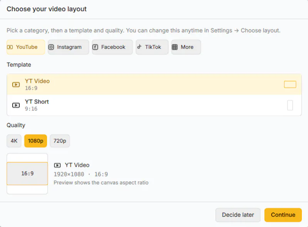The width and height of the screenshot is (308, 227).
Task: Confirm layout with Continue button
Action: (x=283, y=215)
